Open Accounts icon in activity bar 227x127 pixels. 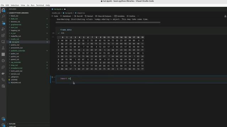point(3,119)
